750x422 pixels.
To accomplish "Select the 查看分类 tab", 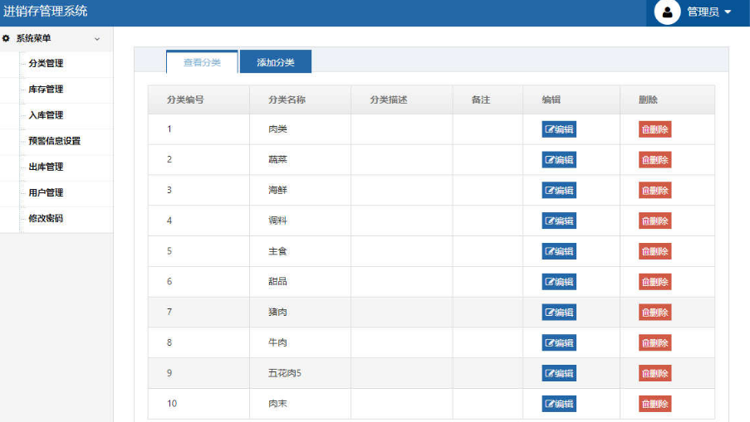I will coord(202,62).
